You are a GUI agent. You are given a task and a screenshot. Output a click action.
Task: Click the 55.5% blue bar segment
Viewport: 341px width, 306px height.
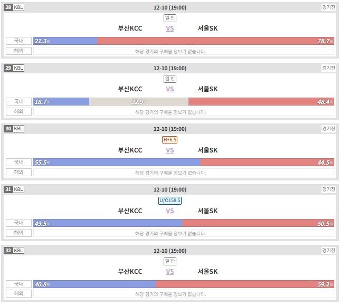click(117, 162)
